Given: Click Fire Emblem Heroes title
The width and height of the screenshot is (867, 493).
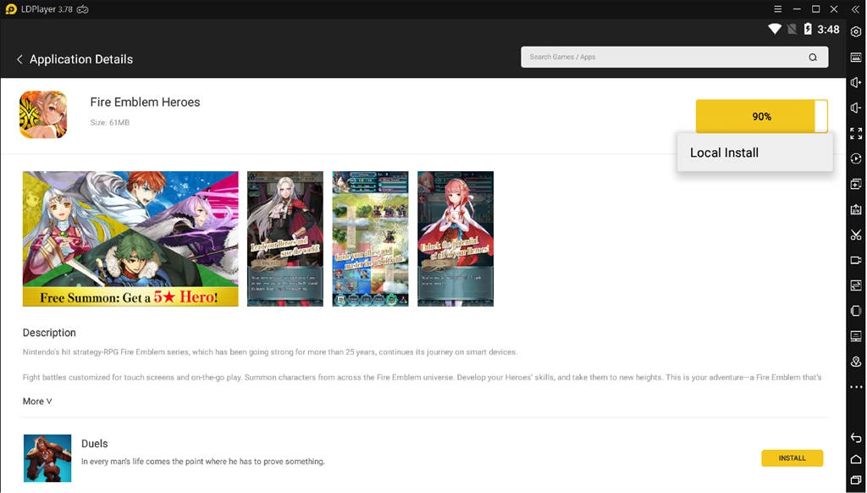Looking at the screenshot, I should [x=145, y=102].
